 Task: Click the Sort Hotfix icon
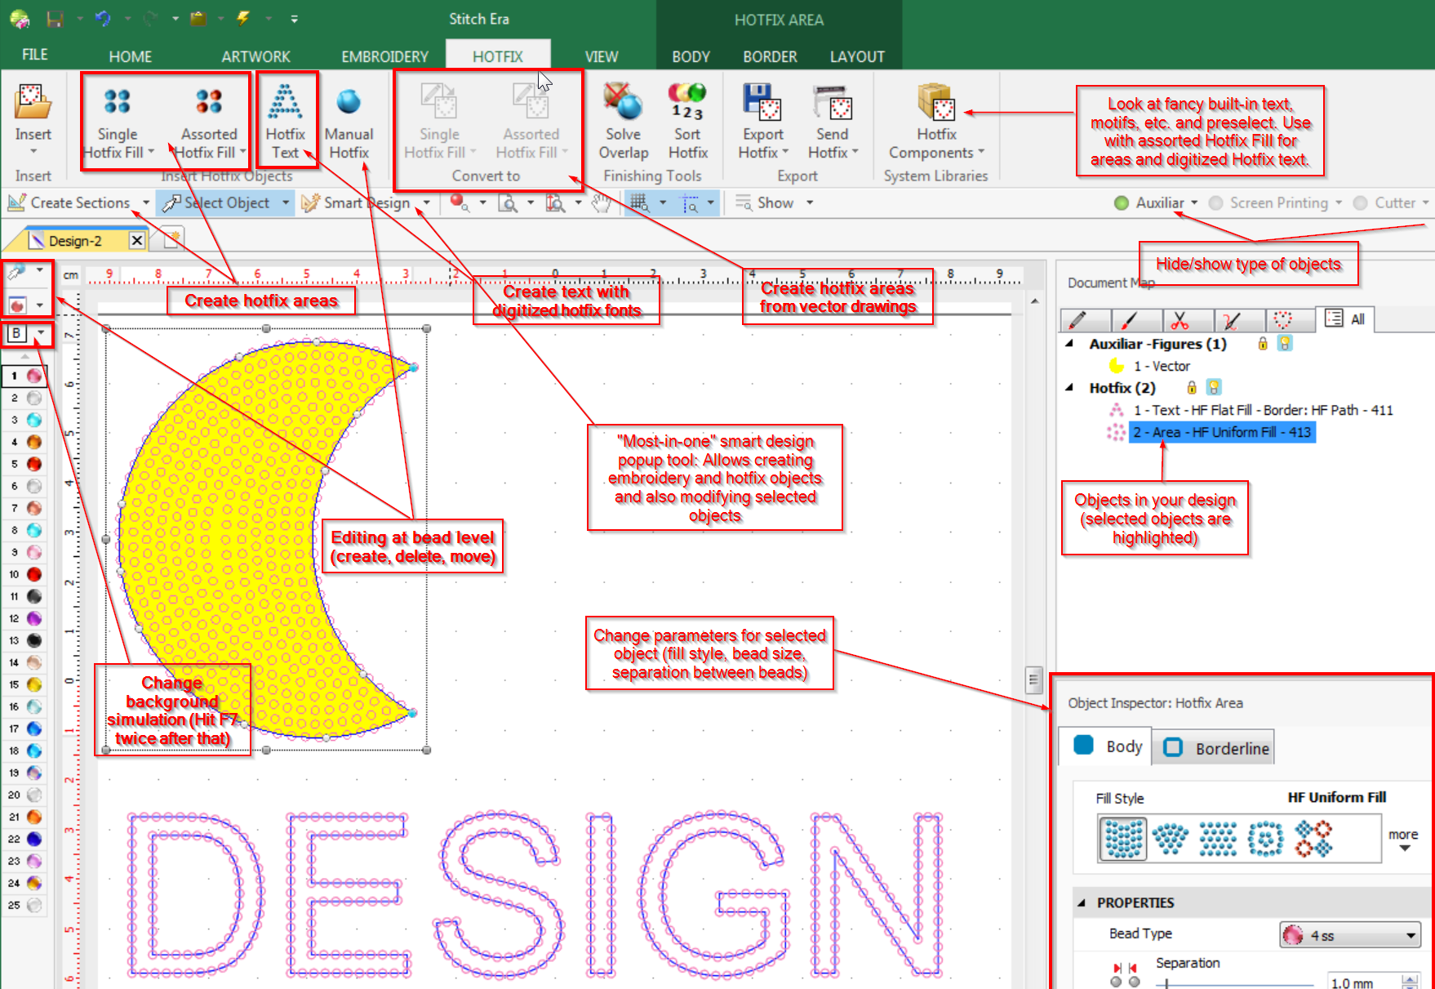pyautogui.click(x=687, y=123)
